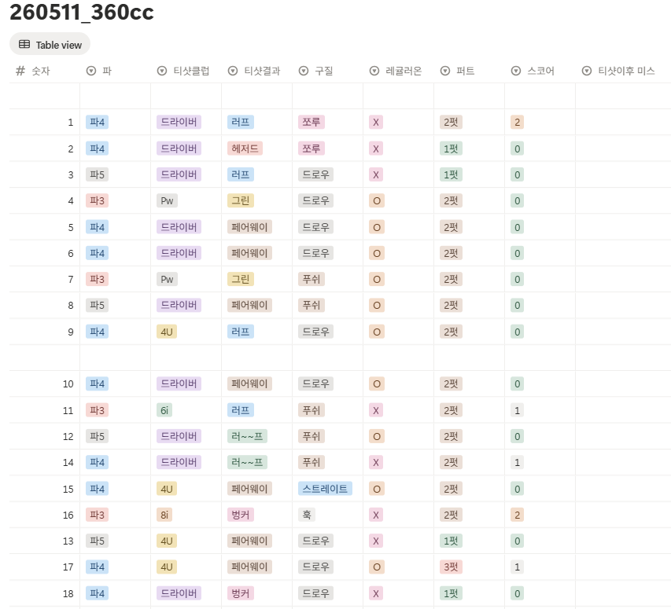Click the select icon beside 구질 header
Screen dimensions: 671x609
click(304, 71)
